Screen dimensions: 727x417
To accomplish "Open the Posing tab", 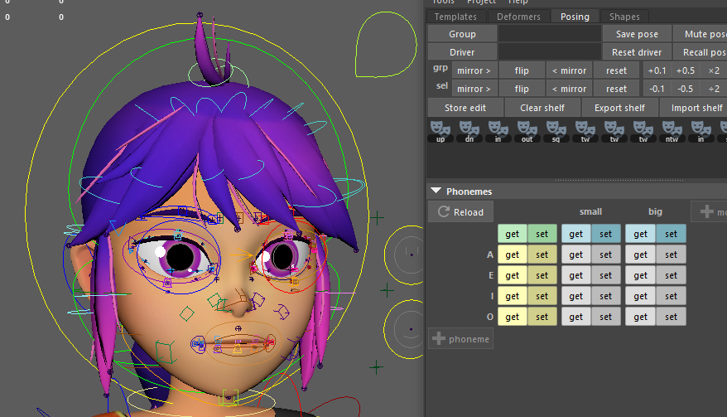I will 575,17.
